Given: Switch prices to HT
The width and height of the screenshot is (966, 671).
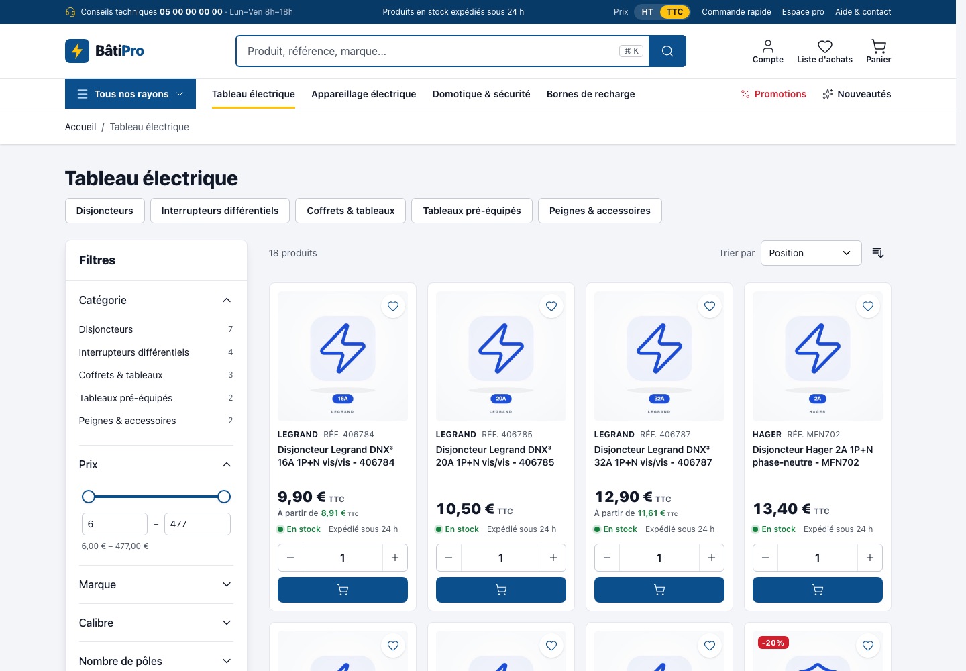Looking at the screenshot, I should pyautogui.click(x=647, y=12).
